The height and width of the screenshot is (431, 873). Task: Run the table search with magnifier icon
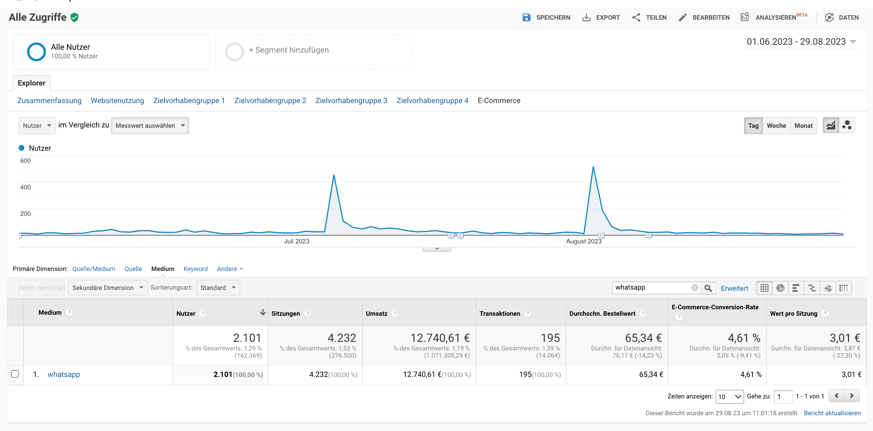pos(708,288)
